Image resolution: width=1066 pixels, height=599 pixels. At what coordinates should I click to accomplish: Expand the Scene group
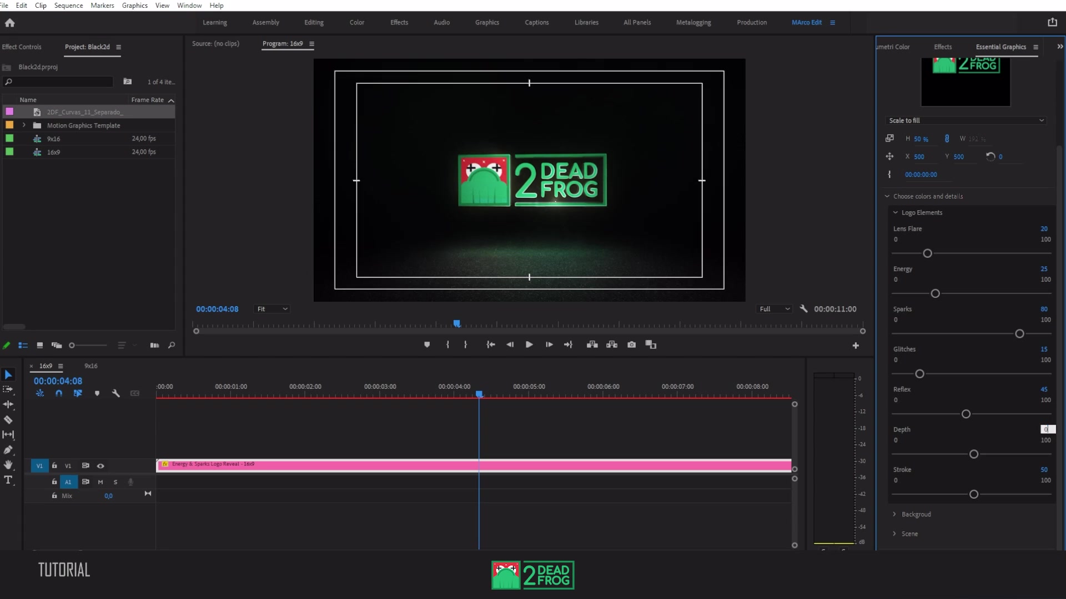point(894,534)
